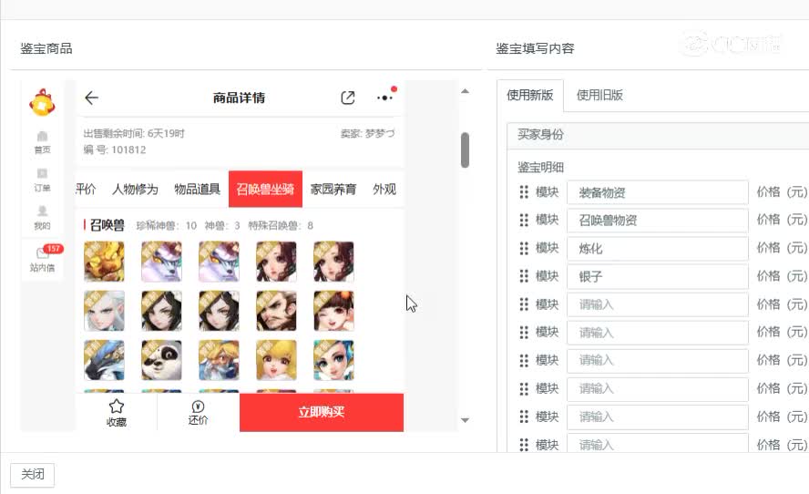Click the drag handle for 银子 row

coord(524,276)
